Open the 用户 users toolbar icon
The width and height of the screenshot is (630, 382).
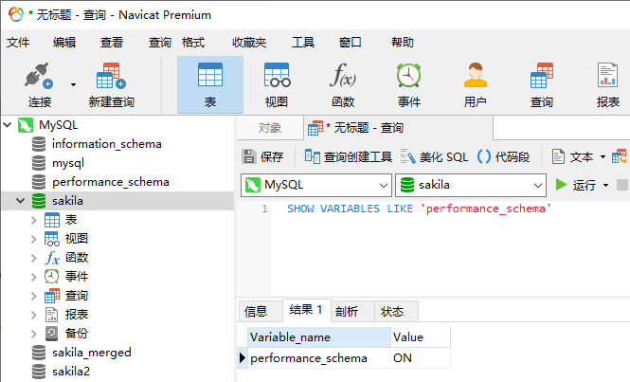click(476, 84)
